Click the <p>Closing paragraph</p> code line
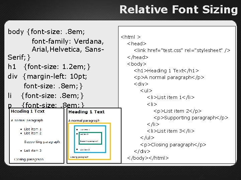Image resolution: width=241 pixels, height=180 pixels. click(173, 145)
